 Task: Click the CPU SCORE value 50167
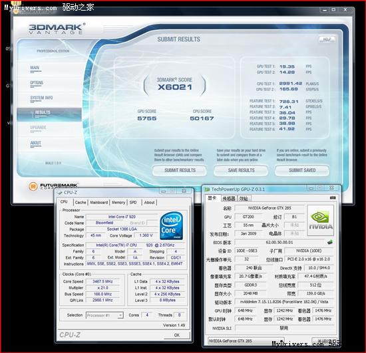tap(202, 118)
